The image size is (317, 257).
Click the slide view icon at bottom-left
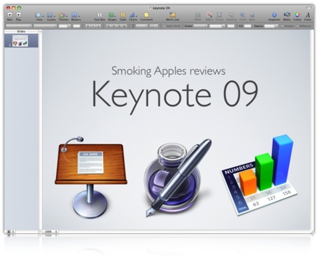[x=9, y=231]
